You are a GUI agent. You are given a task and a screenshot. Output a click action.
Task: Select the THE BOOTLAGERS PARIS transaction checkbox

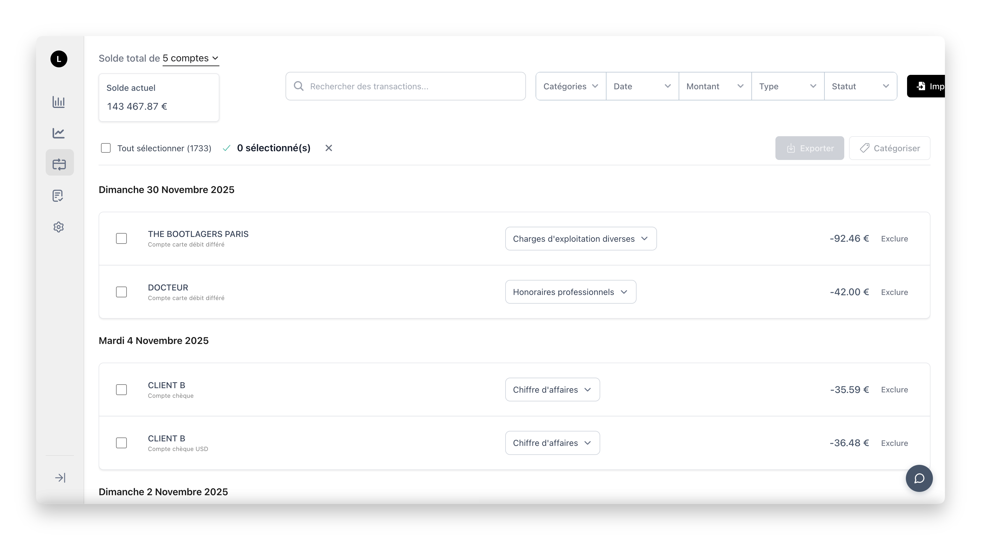(x=121, y=238)
